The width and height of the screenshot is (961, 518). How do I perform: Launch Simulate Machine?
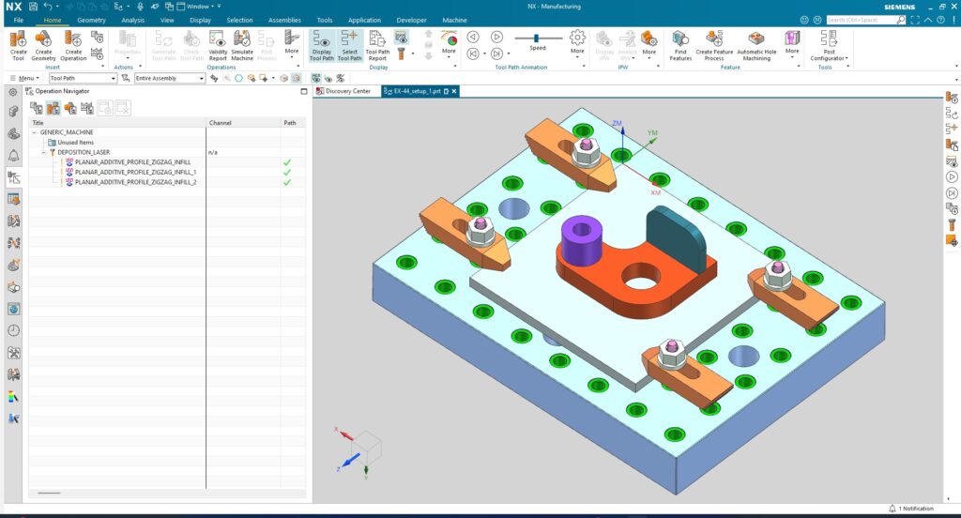coord(242,44)
